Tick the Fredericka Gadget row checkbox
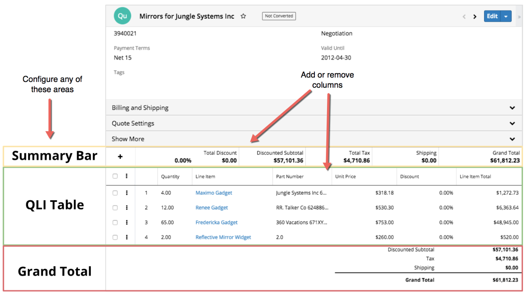Viewport: 526px width, 295px height. (115, 223)
